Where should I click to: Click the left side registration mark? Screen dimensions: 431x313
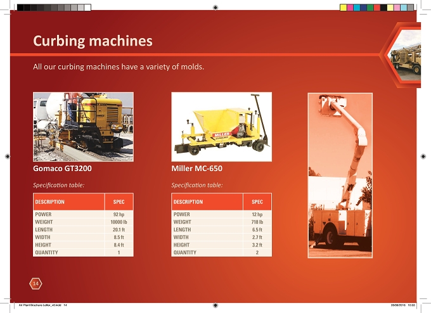(8, 156)
